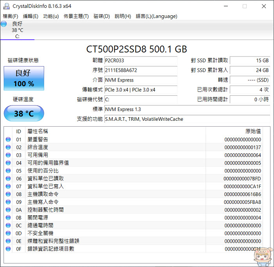
Task: Click raw value 0000000000137
Action: [243, 147]
